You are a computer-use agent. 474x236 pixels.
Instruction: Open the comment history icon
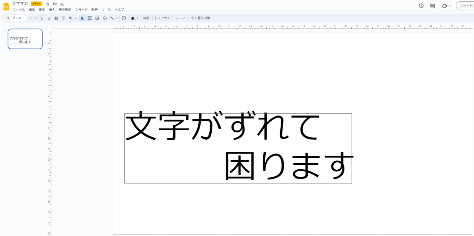[432, 6]
